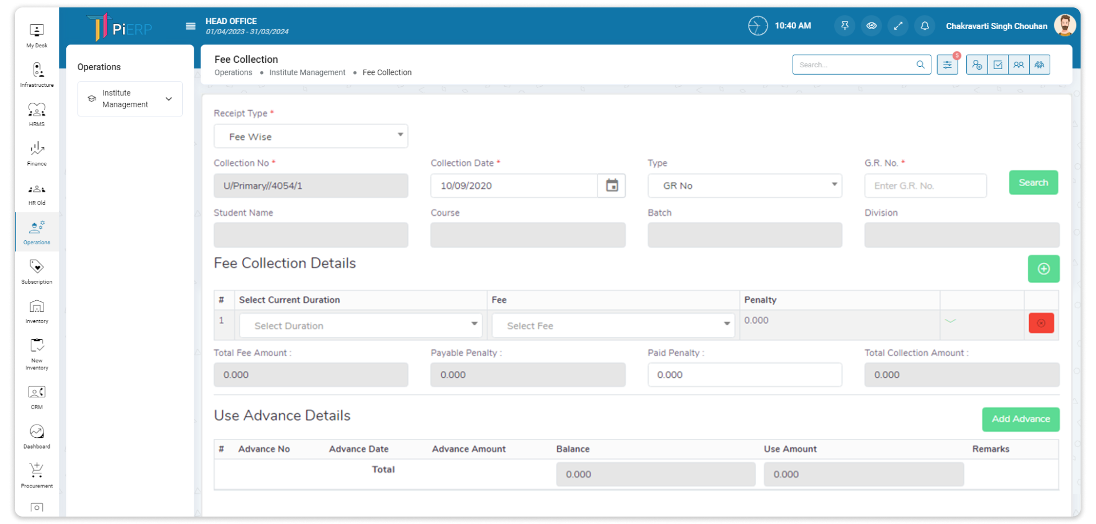Open Inventory from the sidebar

tap(37, 311)
